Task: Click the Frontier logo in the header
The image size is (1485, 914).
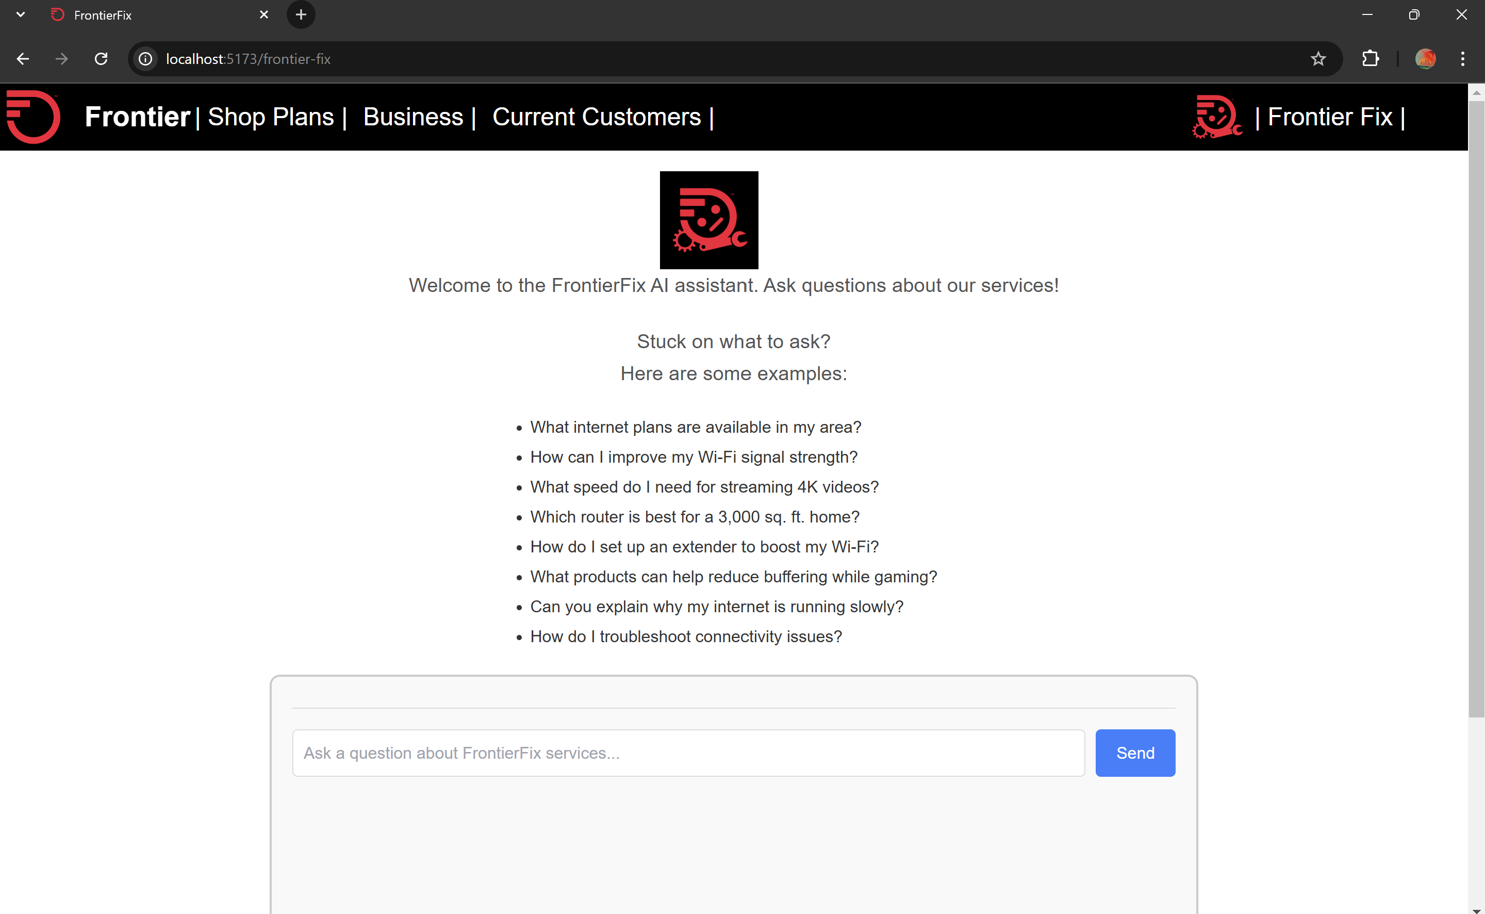Action: pyautogui.click(x=34, y=117)
